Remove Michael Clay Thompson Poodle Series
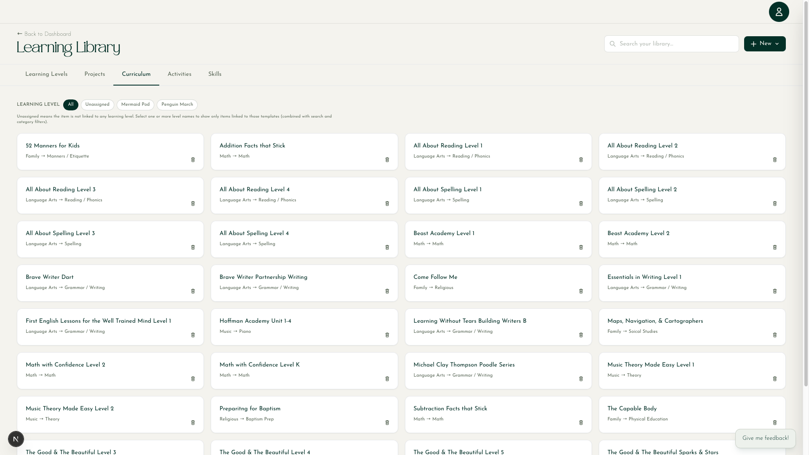The image size is (809, 455). tap(581, 379)
